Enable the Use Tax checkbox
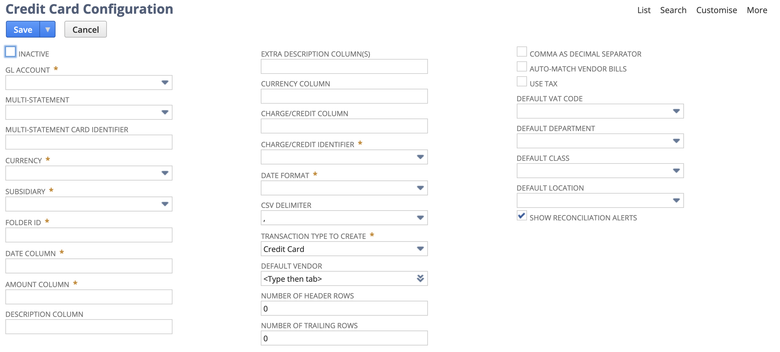Viewport: 780px width, 352px height. point(521,81)
